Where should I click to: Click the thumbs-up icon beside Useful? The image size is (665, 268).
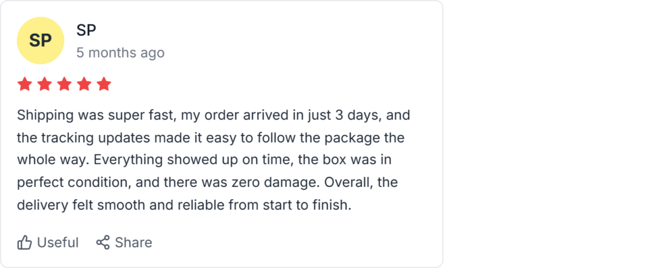point(25,243)
